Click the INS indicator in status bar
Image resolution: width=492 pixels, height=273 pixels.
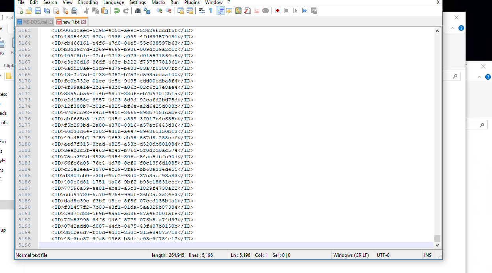428,255
